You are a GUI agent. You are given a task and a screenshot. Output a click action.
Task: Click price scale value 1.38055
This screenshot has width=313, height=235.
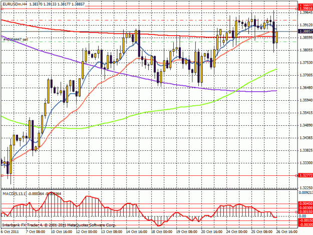pos(306,50)
